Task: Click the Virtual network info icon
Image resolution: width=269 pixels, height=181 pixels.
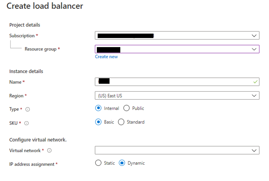Action: tap(49, 150)
